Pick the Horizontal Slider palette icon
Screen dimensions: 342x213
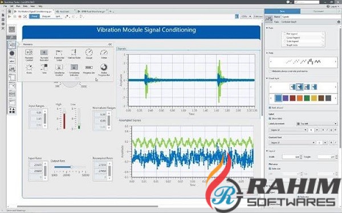point(59,52)
